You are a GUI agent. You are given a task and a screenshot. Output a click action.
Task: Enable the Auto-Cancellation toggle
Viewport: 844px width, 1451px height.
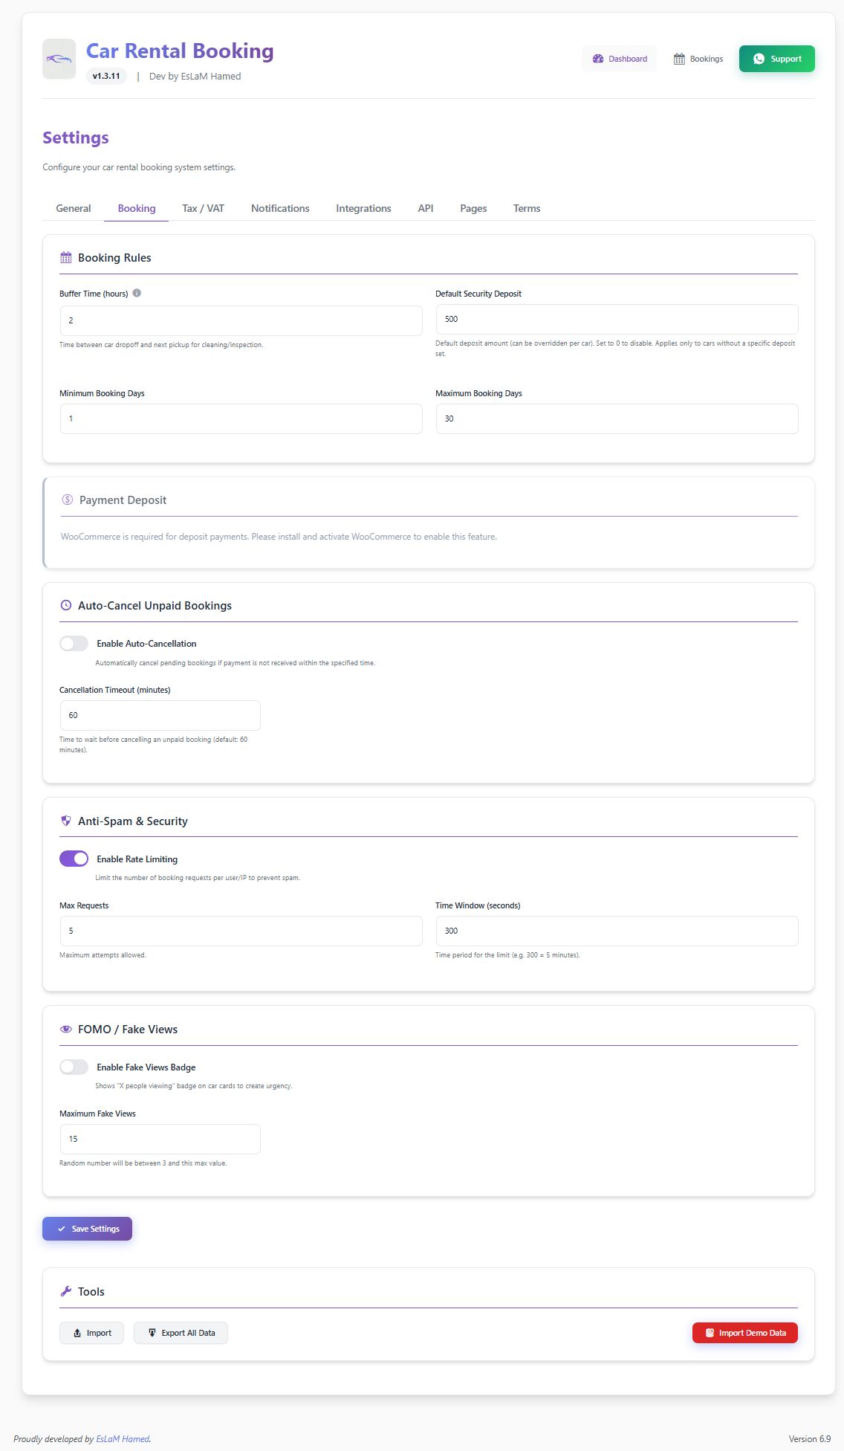[x=74, y=644]
